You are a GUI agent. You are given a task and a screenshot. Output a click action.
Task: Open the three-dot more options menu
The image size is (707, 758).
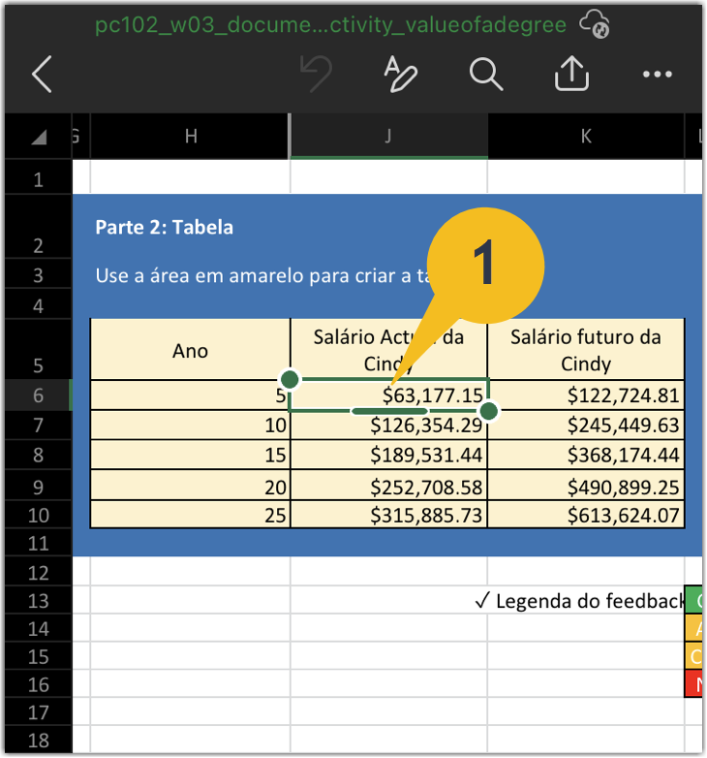tap(658, 74)
